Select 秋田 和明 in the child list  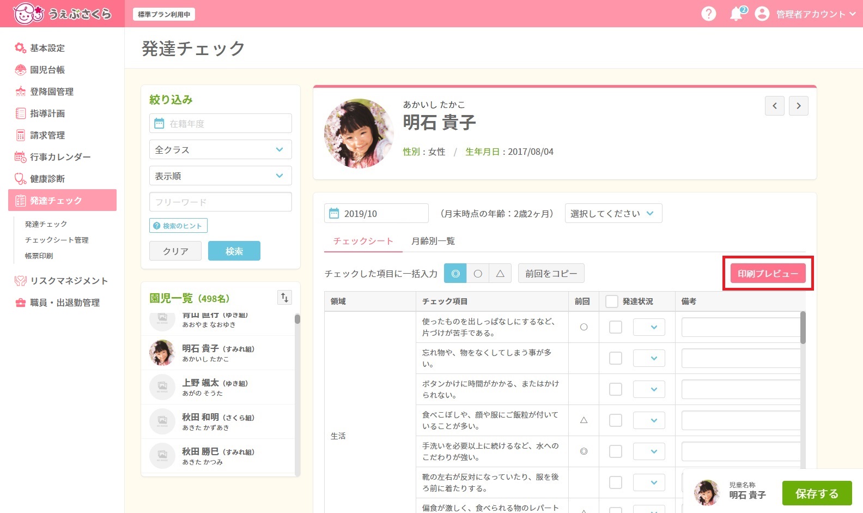(218, 421)
